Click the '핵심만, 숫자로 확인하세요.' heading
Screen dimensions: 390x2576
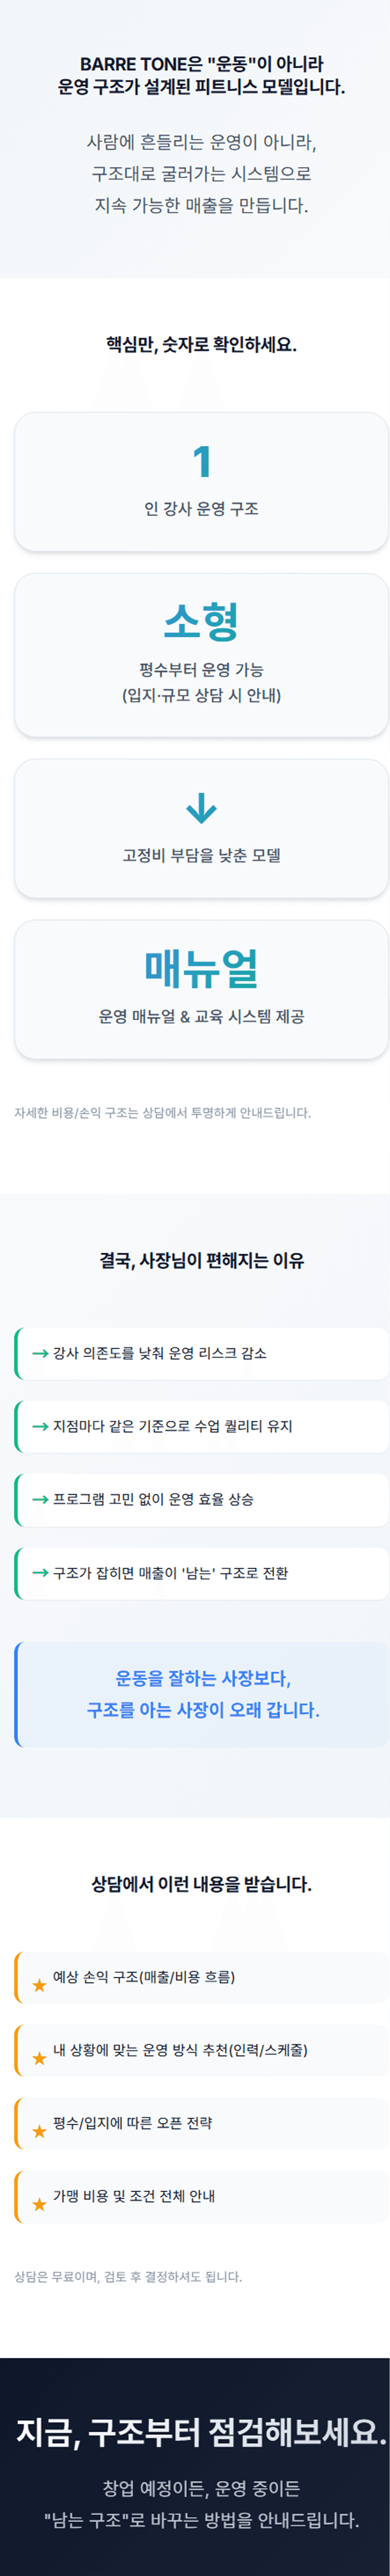tap(201, 345)
